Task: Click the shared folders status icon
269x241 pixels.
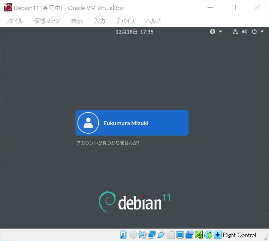Action: 170,235
